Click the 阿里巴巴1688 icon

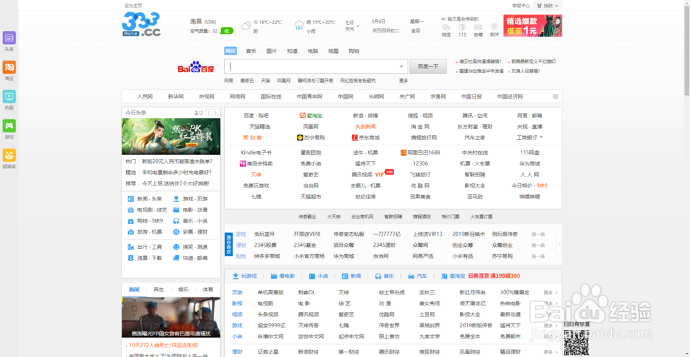(404, 152)
